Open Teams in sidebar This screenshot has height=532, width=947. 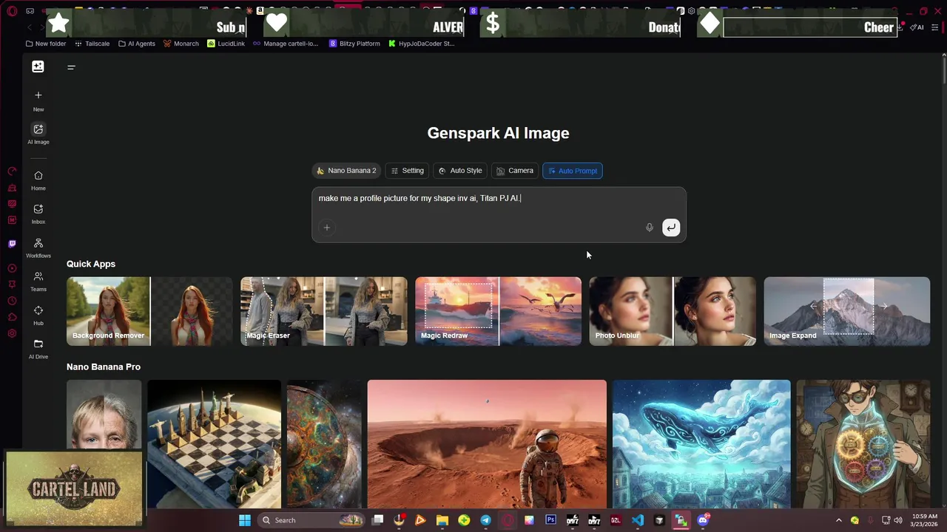pyautogui.click(x=38, y=282)
